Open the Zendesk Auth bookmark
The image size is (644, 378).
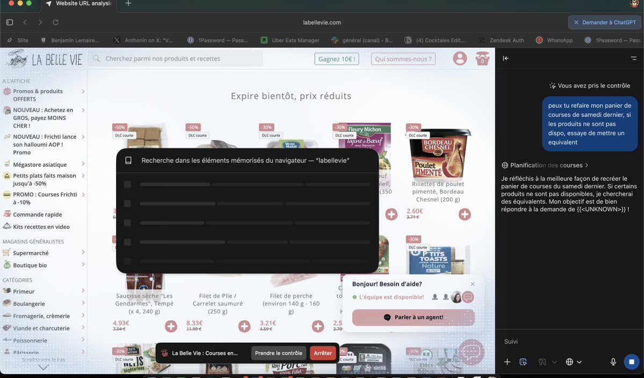(501, 40)
